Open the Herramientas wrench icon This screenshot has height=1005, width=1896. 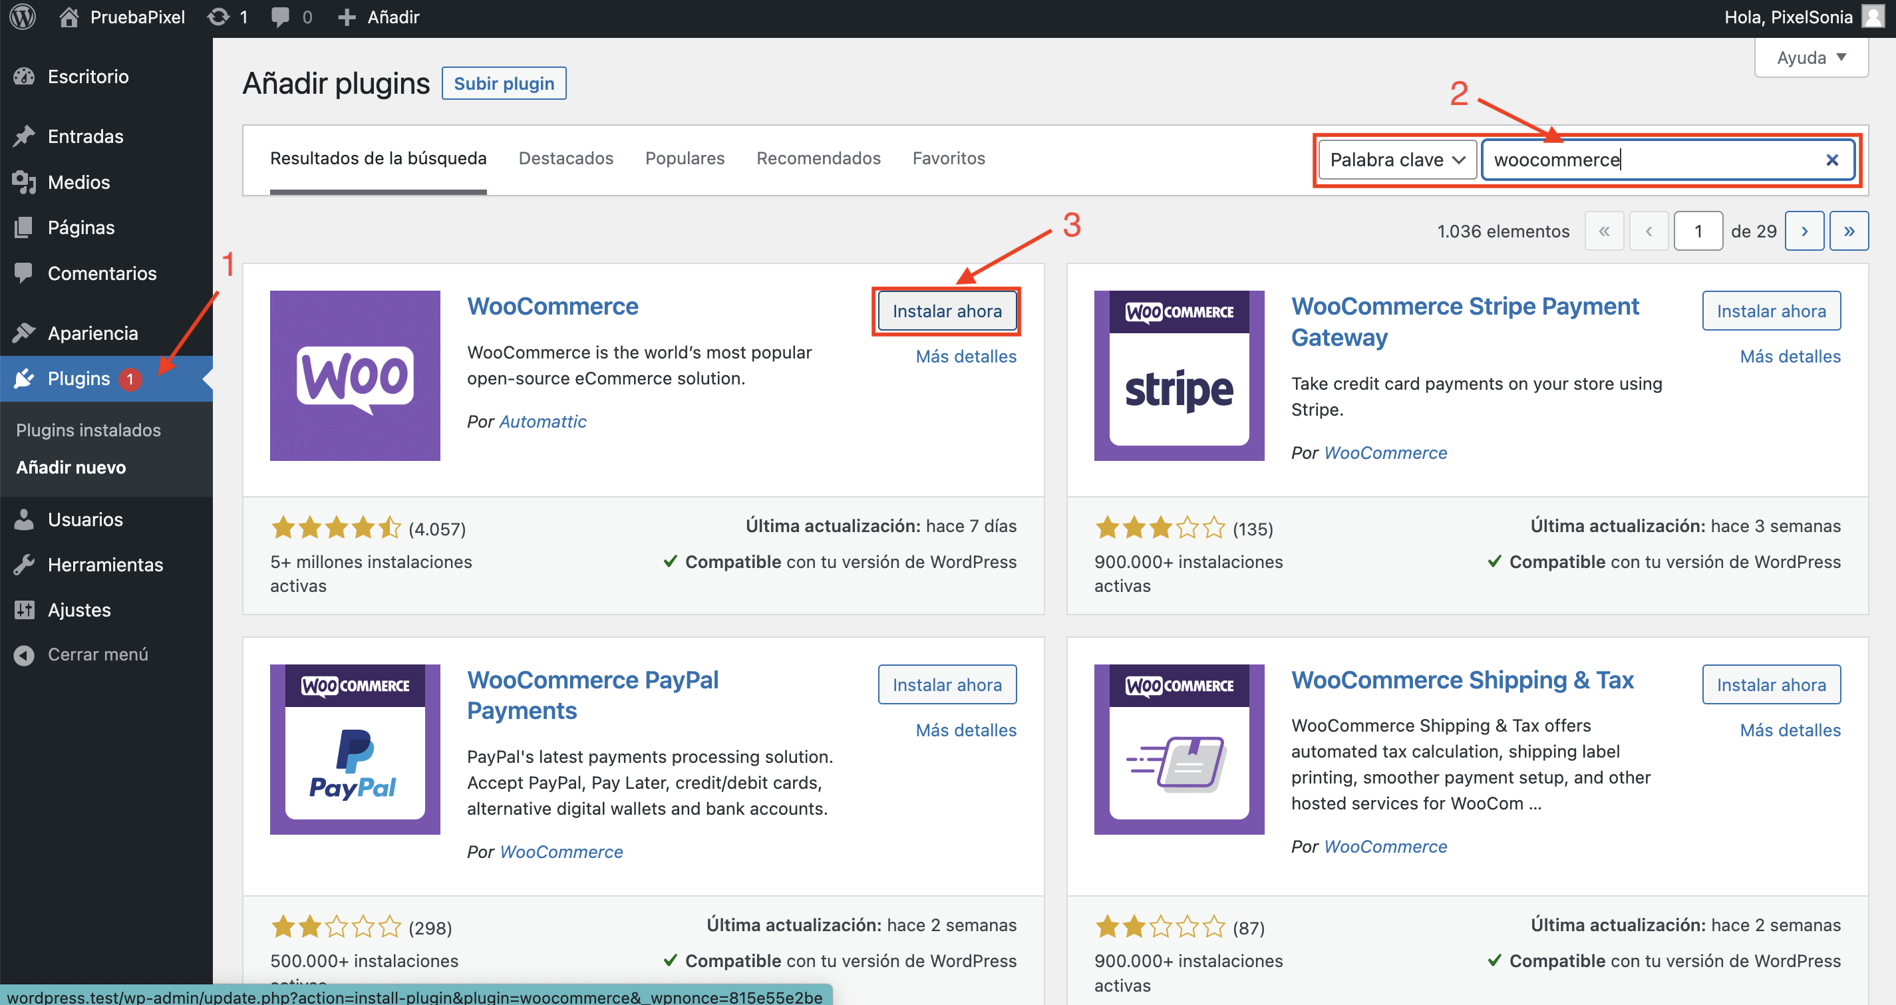25,564
